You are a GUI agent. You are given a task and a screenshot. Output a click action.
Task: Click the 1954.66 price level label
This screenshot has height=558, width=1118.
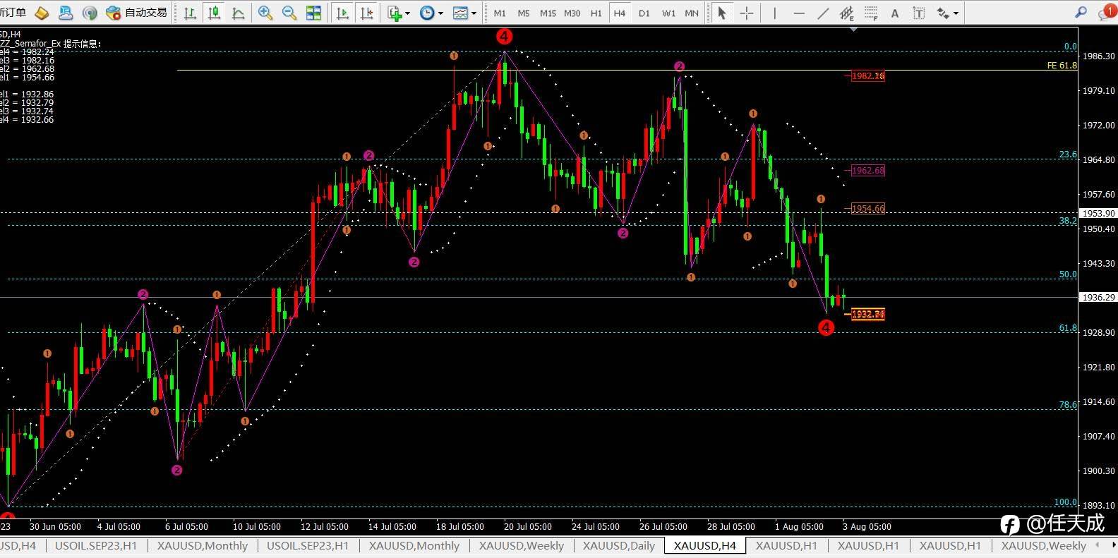[867, 209]
